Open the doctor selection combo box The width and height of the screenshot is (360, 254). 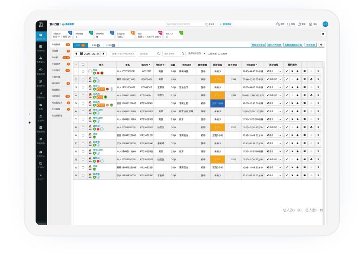[149, 54]
